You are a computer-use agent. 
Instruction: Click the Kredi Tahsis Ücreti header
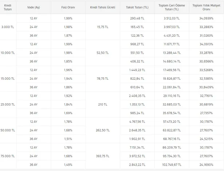pyautogui.click(x=105, y=7)
